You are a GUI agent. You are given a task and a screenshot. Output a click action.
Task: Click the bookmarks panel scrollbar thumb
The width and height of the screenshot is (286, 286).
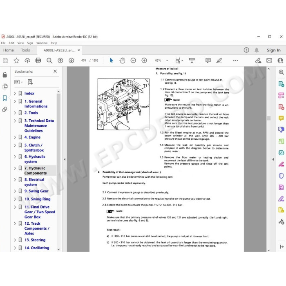coord(58,144)
